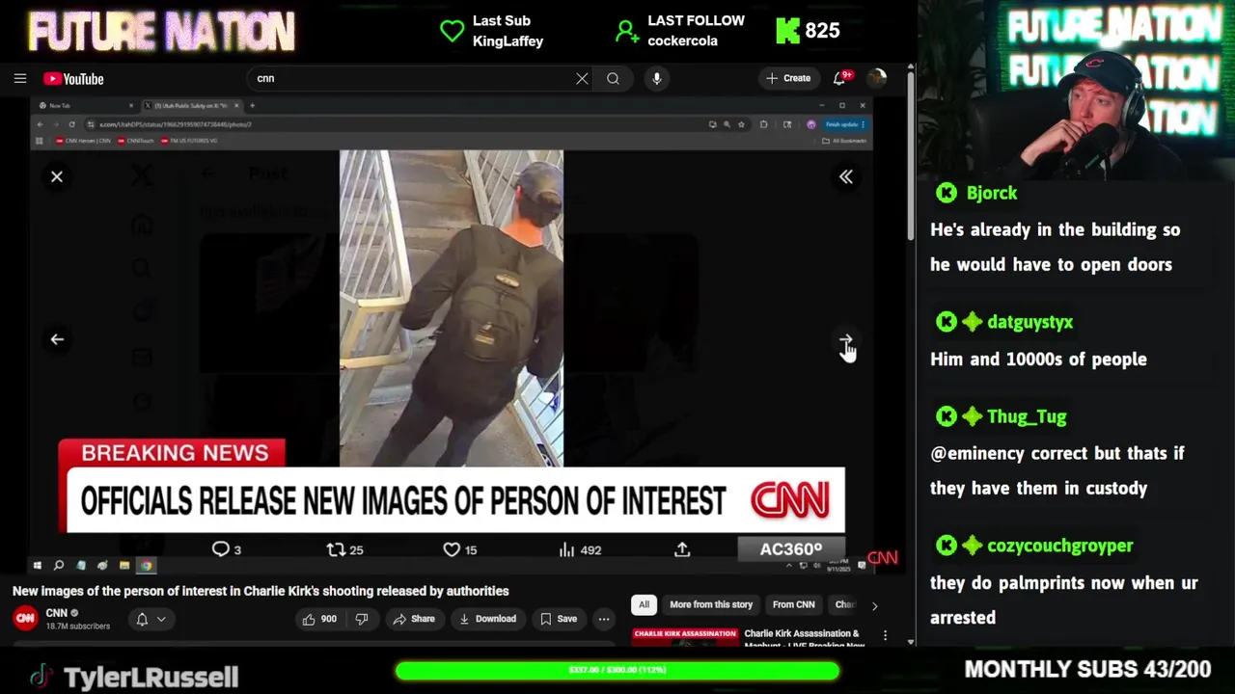Go to the previous photo arrow
The image size is (1235, 694).
click(57, 339)
